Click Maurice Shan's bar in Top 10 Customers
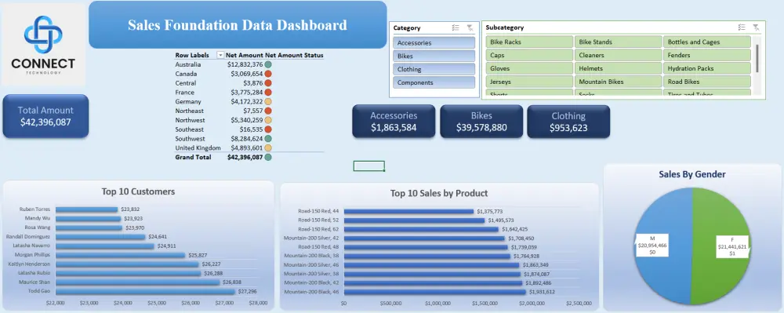The height and width of the screenshot is (313, 784). click(x=137, y=282)
